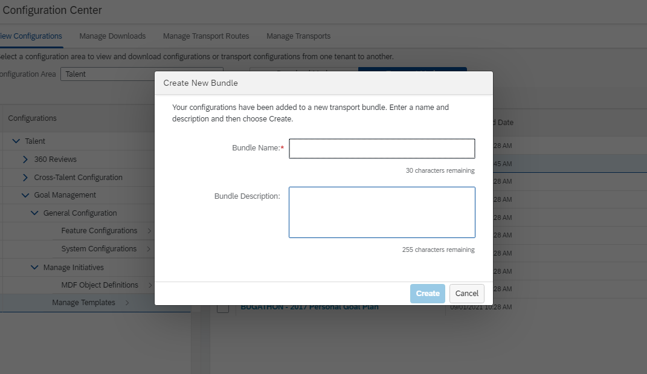Switch to Manage Downloads tab

[x=112, y=36]
